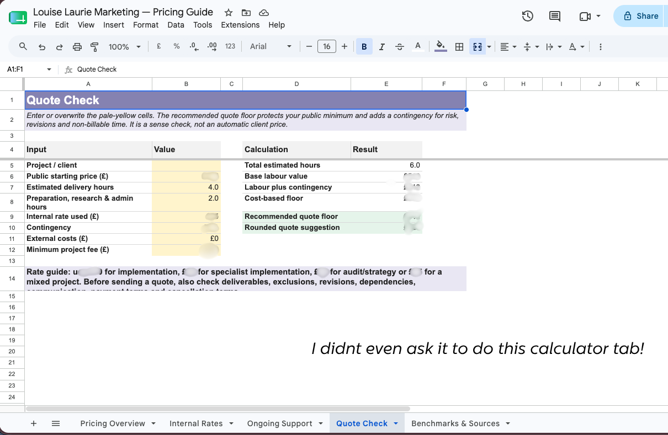Click the Share button
The width and height of the screenshot is (668, 435).
pos(641,16)
